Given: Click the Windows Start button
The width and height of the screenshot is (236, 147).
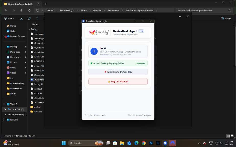Looking at the screenshot, I should pyautogui.click(x=64, y=143).
